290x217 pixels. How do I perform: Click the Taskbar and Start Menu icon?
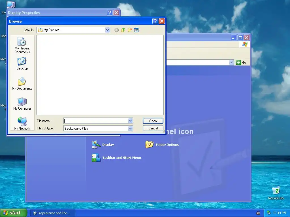[x=96, y=158]
